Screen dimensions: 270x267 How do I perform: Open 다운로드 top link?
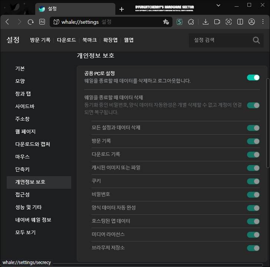pos(66,40)
